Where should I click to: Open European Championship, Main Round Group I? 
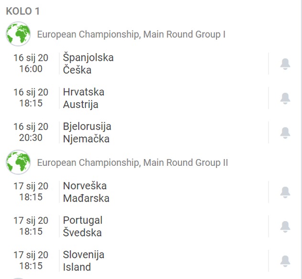(x=131, y=34)
